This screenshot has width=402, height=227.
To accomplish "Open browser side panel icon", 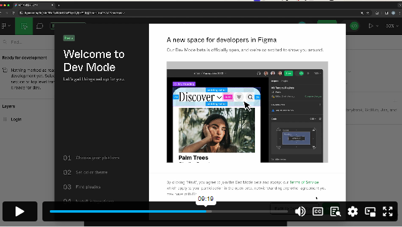I will (386, 13).
